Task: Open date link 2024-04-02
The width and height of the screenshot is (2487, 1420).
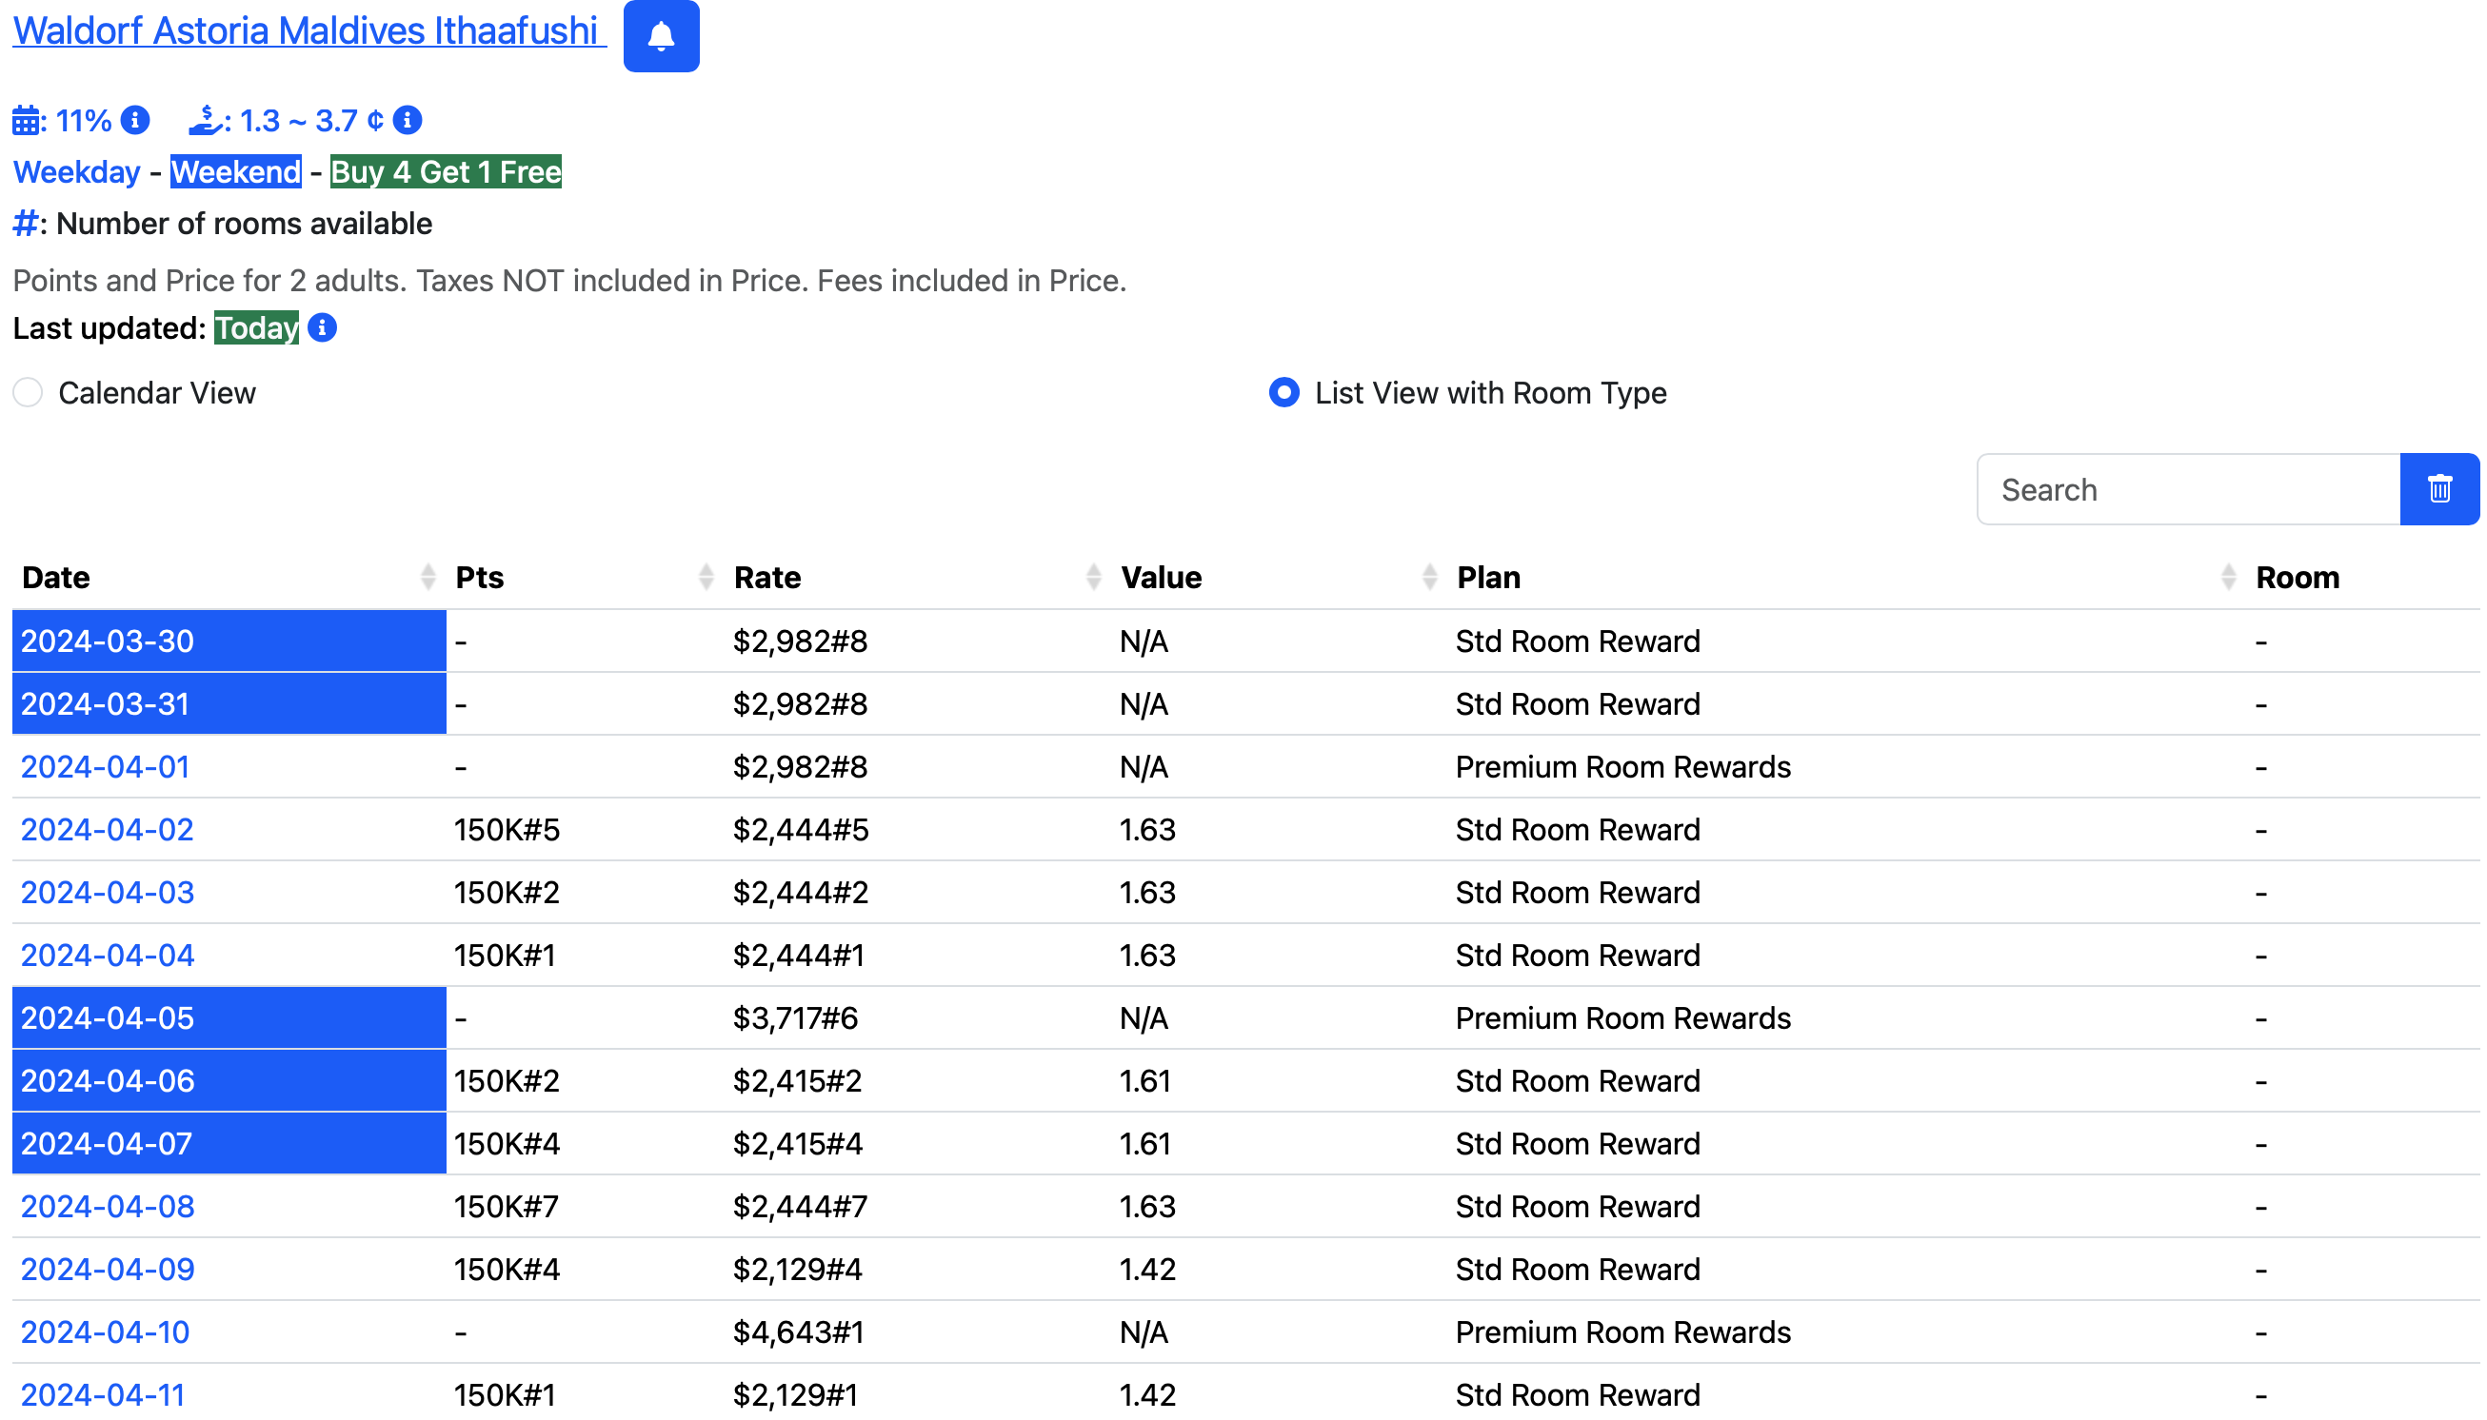Action: (108, 830)
